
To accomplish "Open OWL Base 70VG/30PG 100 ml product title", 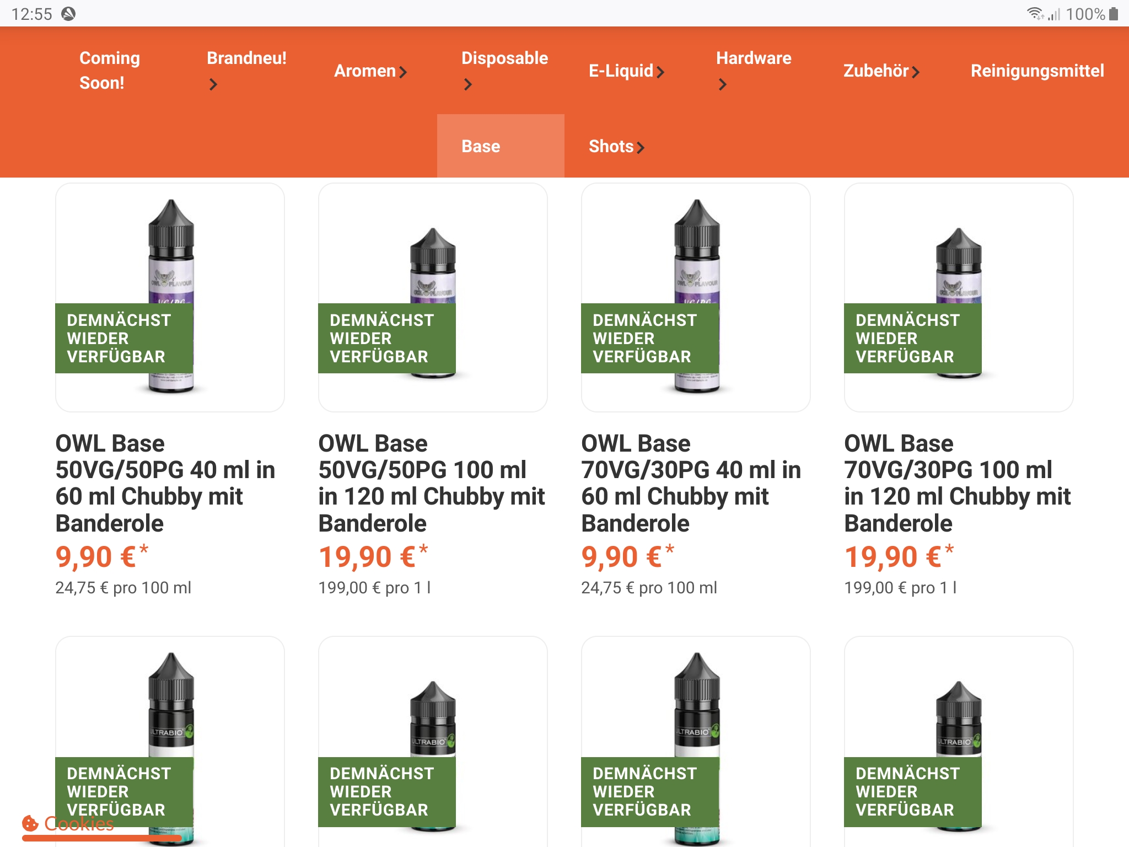I will [957, 483].
